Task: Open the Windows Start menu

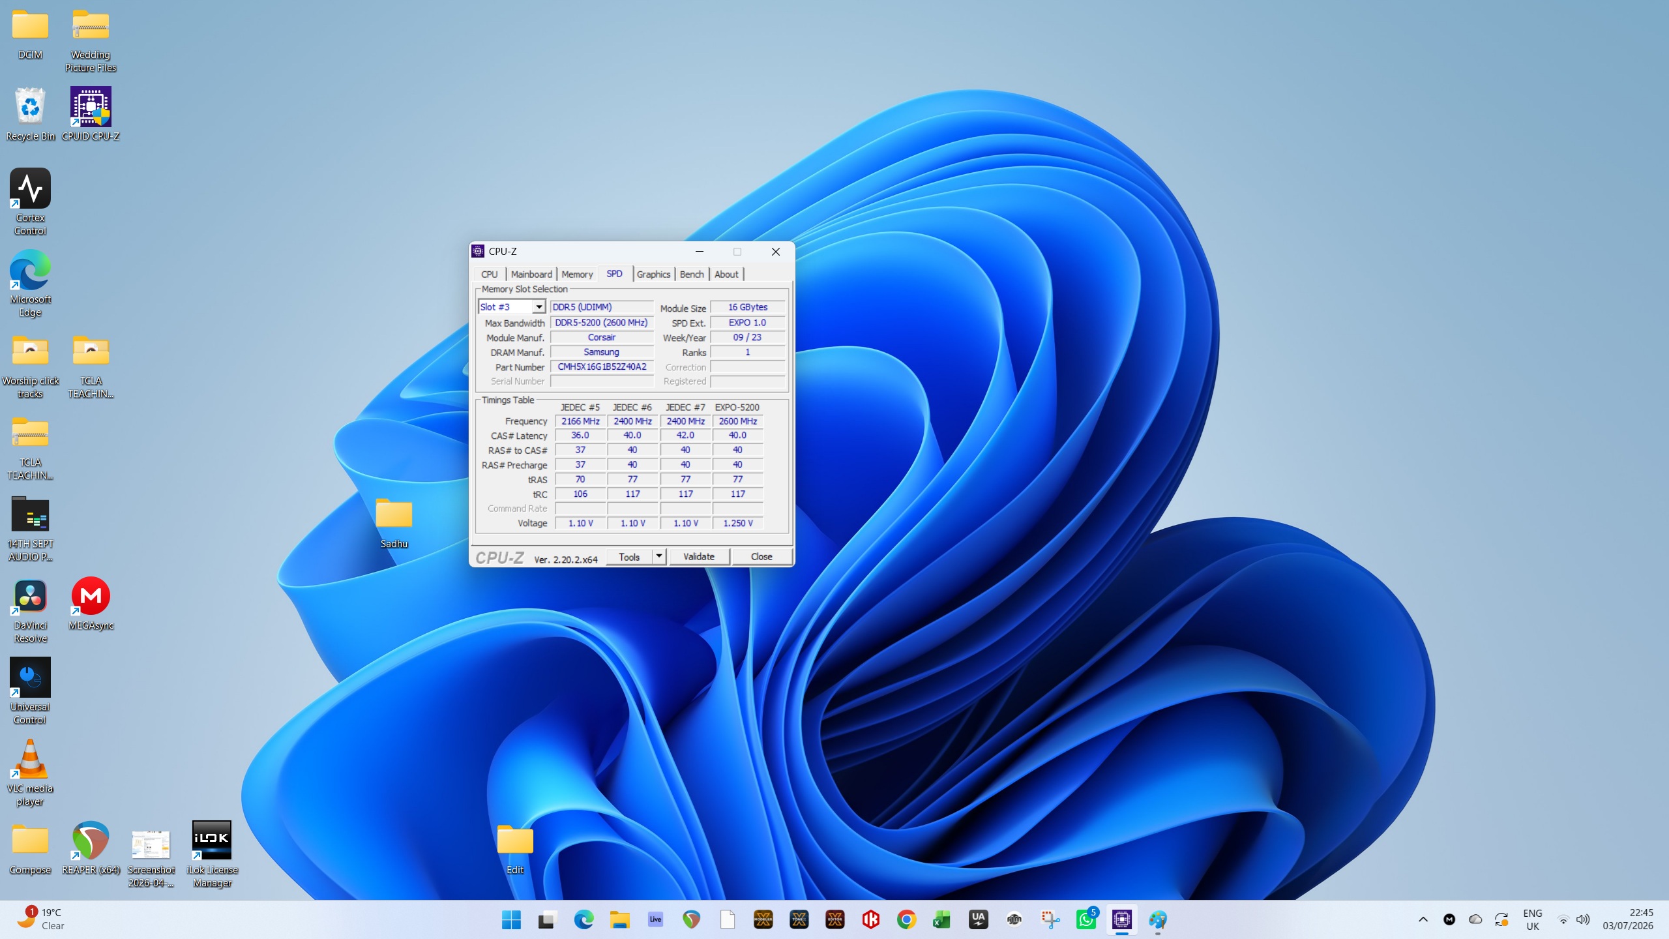Action: click(512, 919)
